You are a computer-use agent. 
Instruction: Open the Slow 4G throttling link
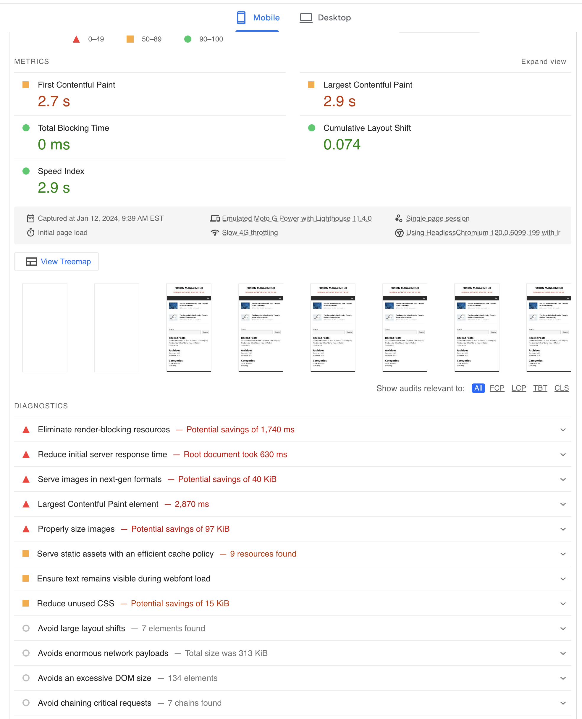click(250, 232)
